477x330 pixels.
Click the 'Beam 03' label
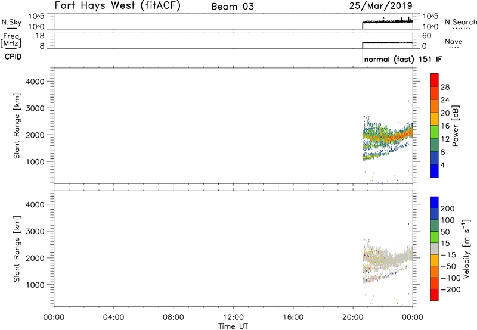[233, 7]
